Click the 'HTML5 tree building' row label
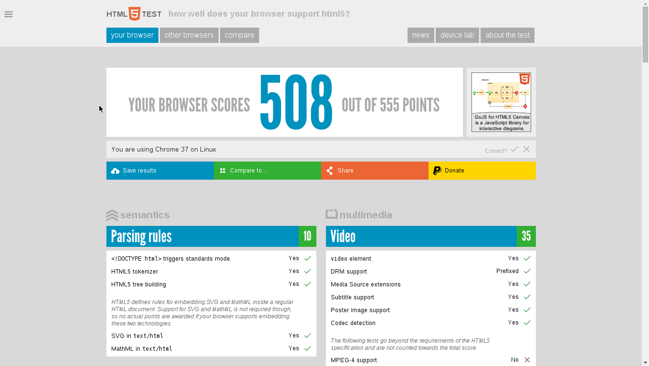This screenshot has height=366, width=649. tap(138, 285)
